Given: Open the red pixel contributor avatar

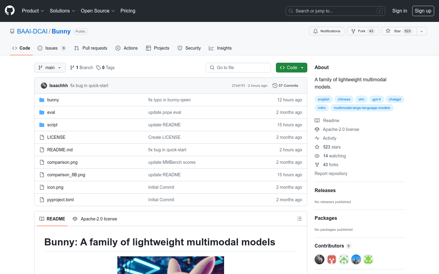Looking at the screenshot, I should pos(332,259).
